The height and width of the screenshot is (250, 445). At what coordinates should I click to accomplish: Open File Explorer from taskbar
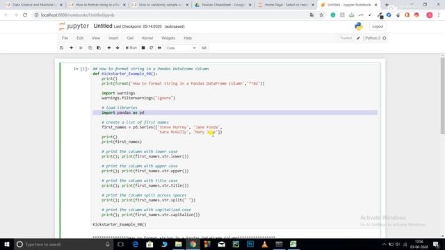[x=178, y=244]
